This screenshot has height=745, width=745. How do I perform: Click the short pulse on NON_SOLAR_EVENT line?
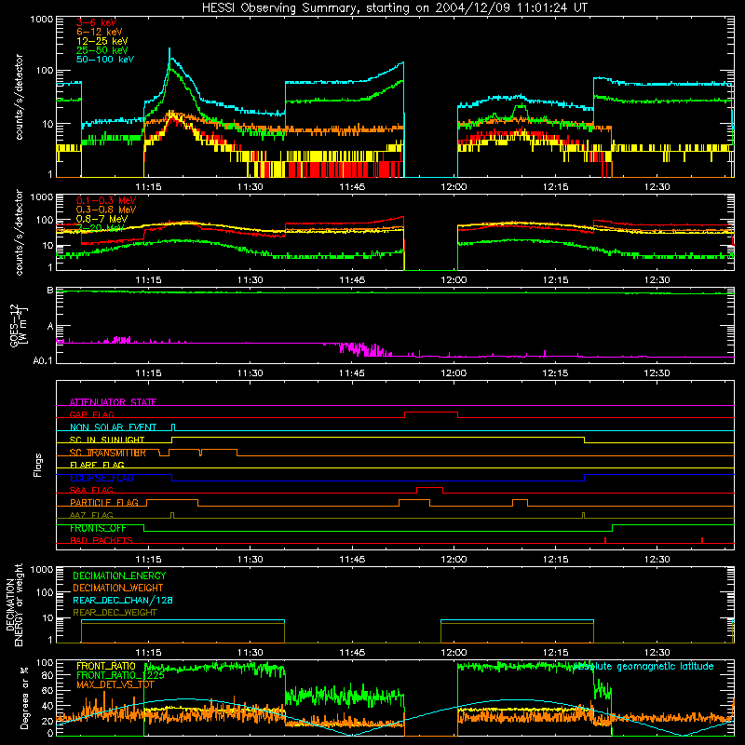[173, 427]
